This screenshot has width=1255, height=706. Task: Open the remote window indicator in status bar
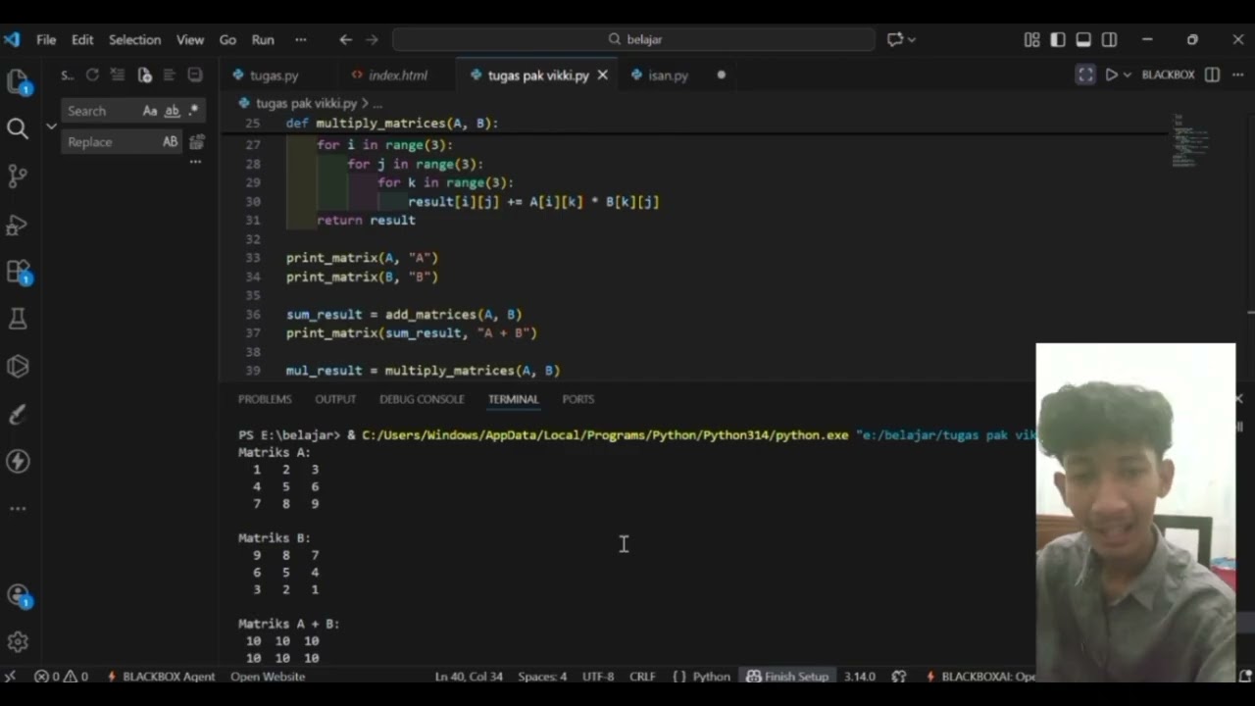[x=10, y=676]
